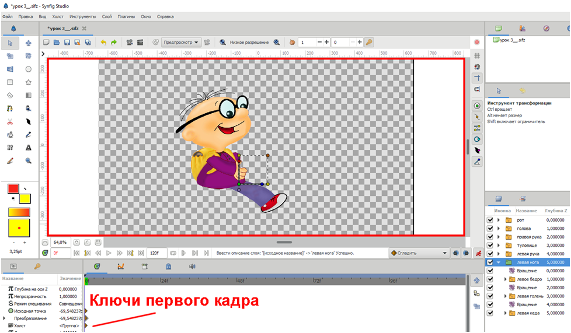Image resolution: width=571 pixels, height=333 pixels.
Task: Select the Rotate tool
Action: point(29,56)
